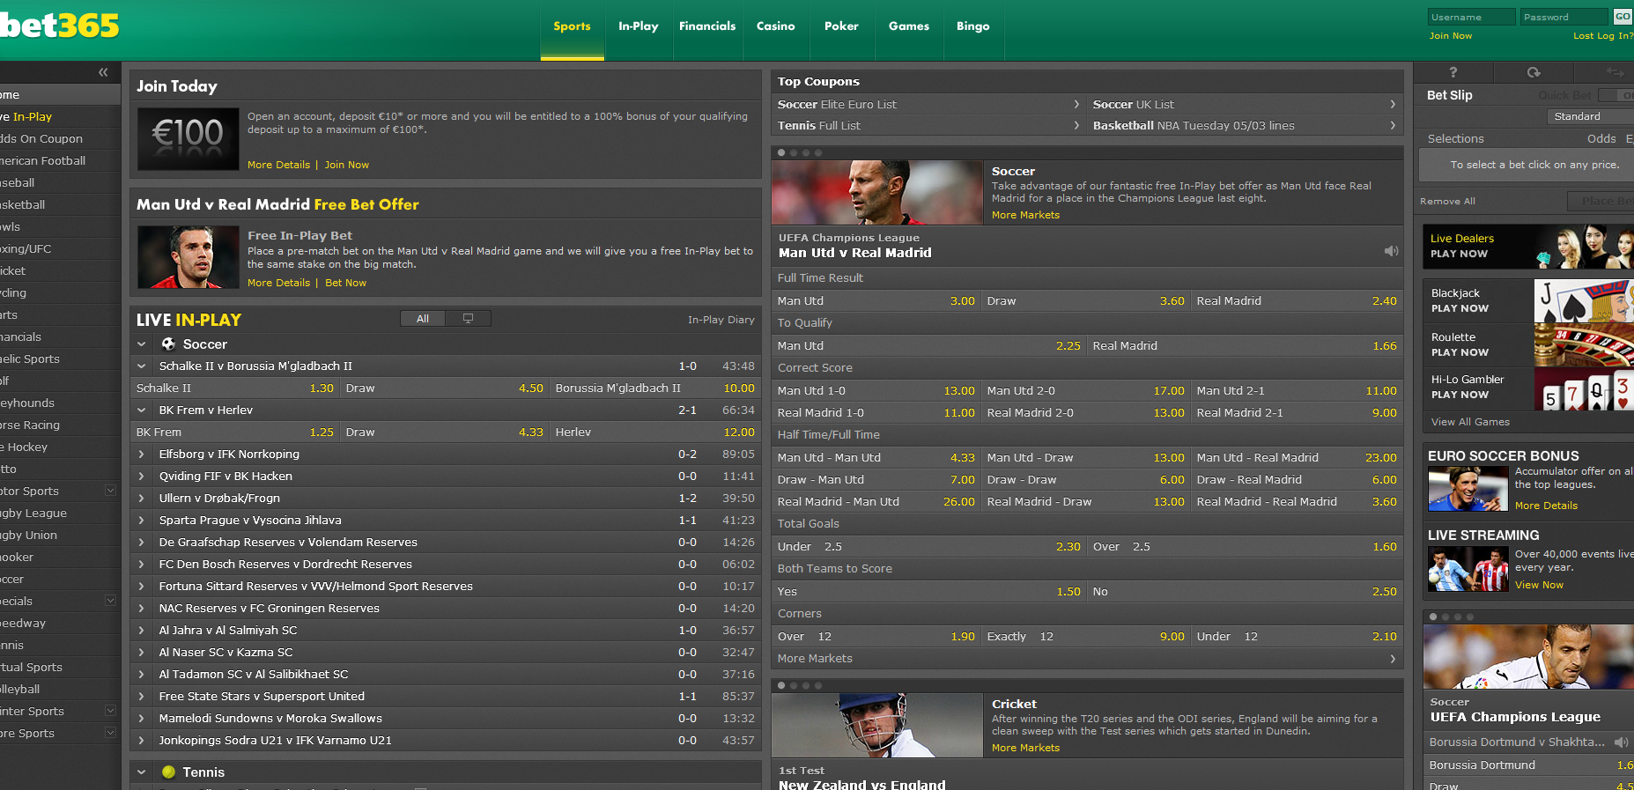1634x790 pixels.
Task: Collapse the left sidebar with double-arrow icon
Action: 103,72
